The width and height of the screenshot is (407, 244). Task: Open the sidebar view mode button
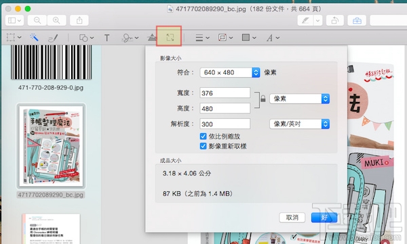(14, 20)
